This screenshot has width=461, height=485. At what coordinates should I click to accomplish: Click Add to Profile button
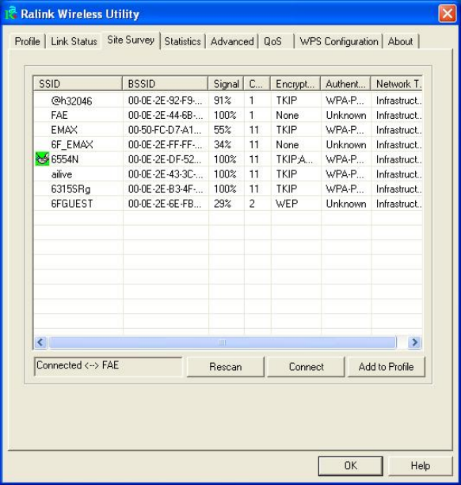point(387,367)
